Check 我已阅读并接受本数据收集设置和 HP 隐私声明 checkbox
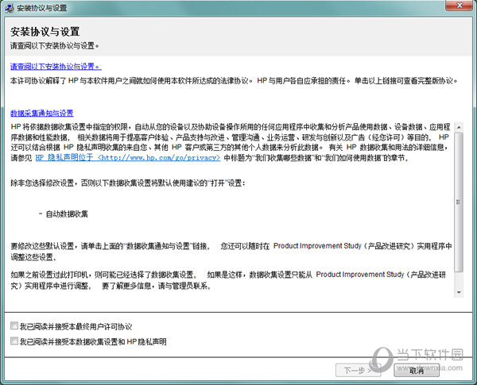Screen dimensions: 477x385 14,341
